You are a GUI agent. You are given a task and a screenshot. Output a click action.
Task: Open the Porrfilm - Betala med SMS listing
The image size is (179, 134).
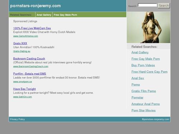click(30, 74)
